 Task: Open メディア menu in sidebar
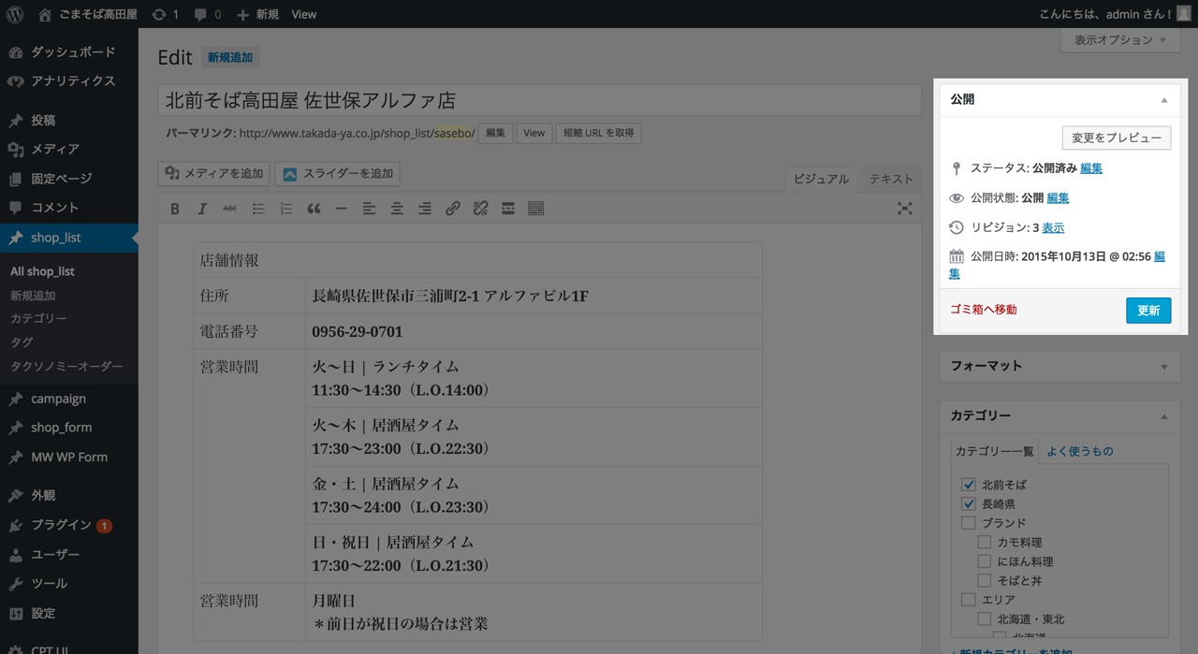(69, 149)
